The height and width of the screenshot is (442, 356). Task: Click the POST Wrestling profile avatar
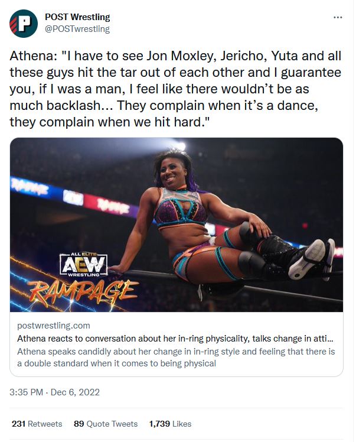click(24, 23)
